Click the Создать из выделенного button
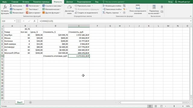 [86, 13]
